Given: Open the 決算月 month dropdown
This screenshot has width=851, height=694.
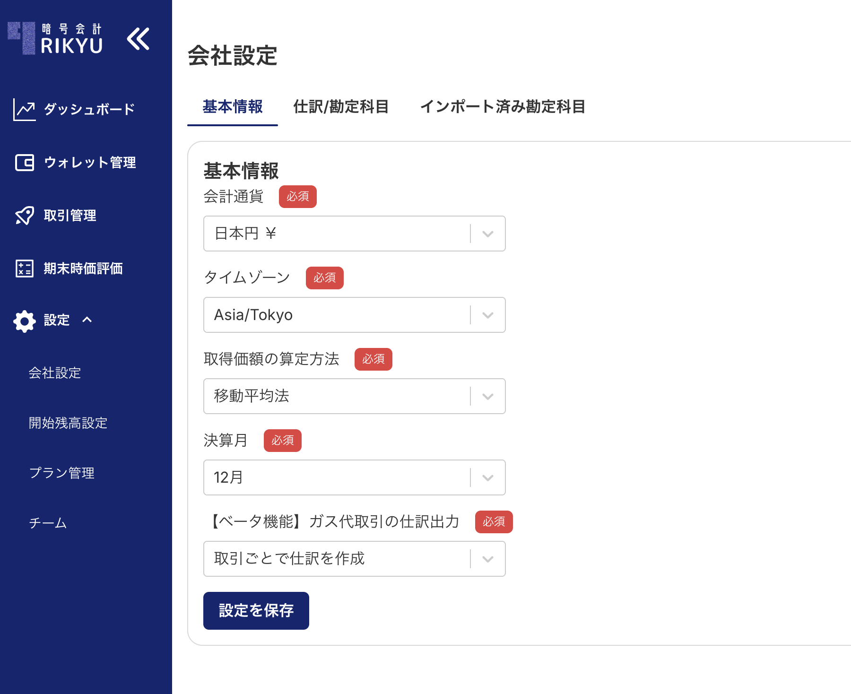Looking at the screenshot, I should click(354, 477).
